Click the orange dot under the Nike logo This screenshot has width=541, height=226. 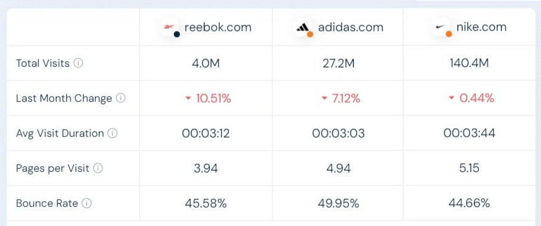(x=448, y=34)
